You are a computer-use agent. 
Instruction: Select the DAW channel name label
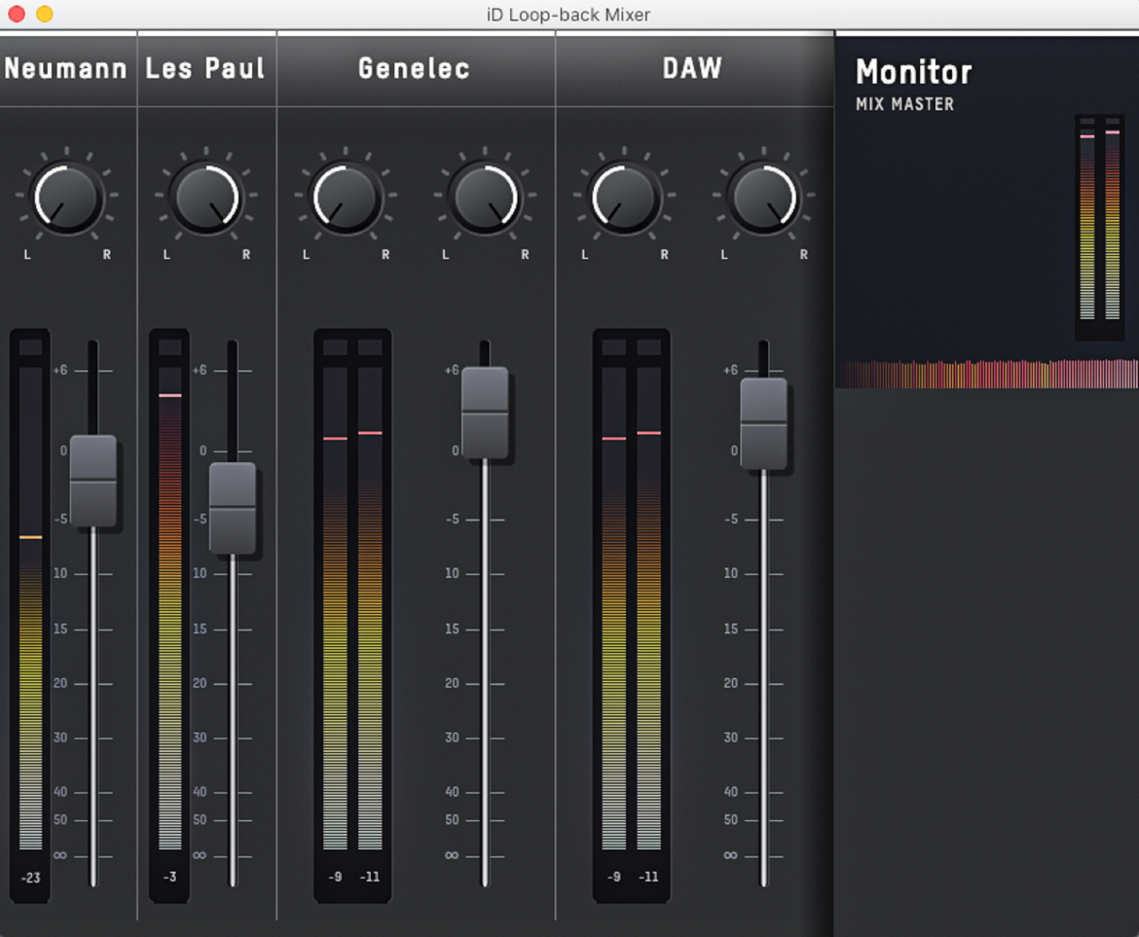[692, 68]
